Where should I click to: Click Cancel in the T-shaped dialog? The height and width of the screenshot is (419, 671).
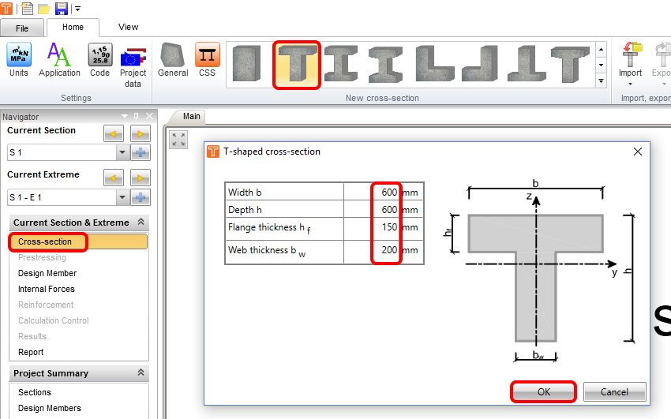pyautogui.click(x=614, y=391)
